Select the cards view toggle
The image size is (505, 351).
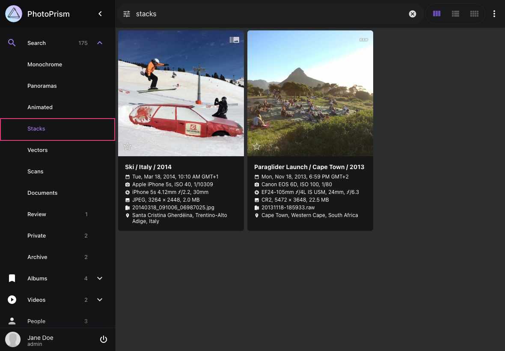coord(437,14)
